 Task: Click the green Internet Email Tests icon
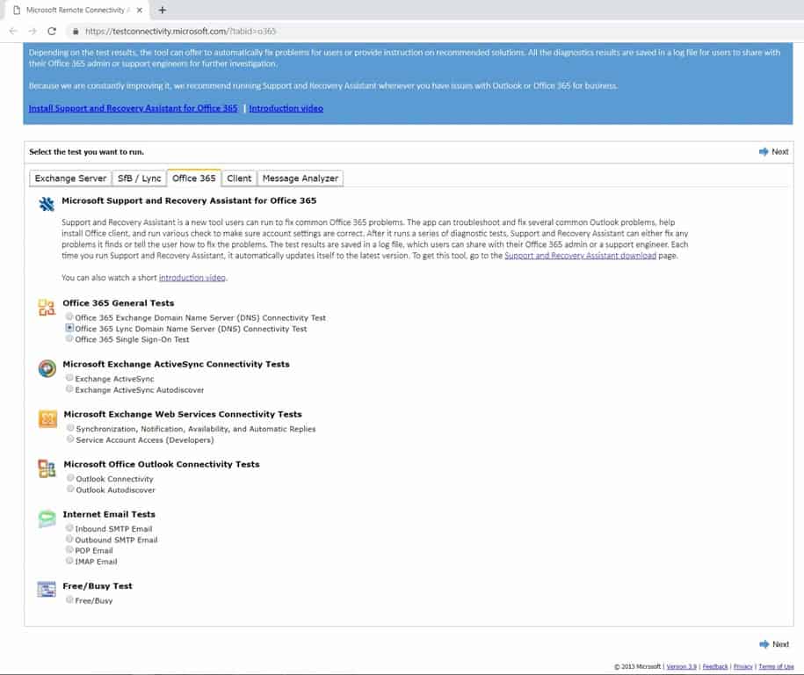click(x=48, y=519)
